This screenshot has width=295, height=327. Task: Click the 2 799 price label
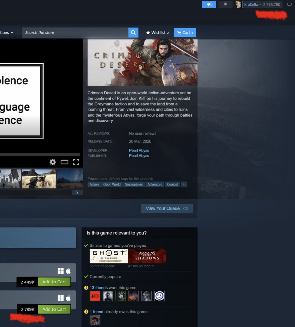(27, 309)
